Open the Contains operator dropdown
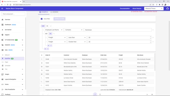 tap(74, 30)
